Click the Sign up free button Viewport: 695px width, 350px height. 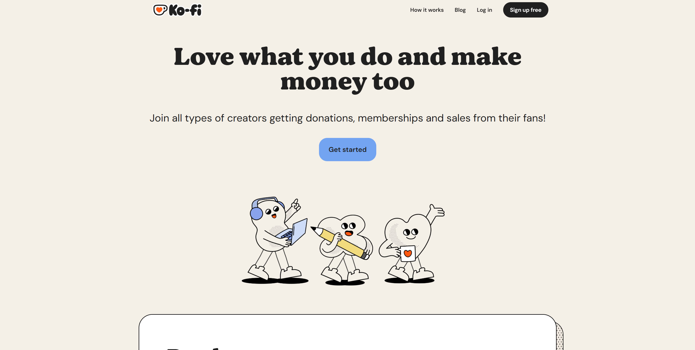tap(525, 10)
